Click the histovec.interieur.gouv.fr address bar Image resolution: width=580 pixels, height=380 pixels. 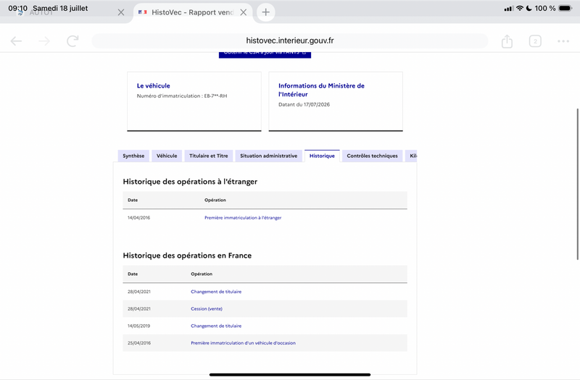[290, 41]
